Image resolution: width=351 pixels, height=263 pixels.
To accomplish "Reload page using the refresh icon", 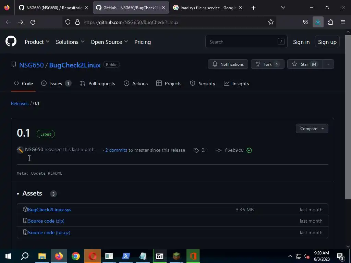I will [x=33, y=22].
